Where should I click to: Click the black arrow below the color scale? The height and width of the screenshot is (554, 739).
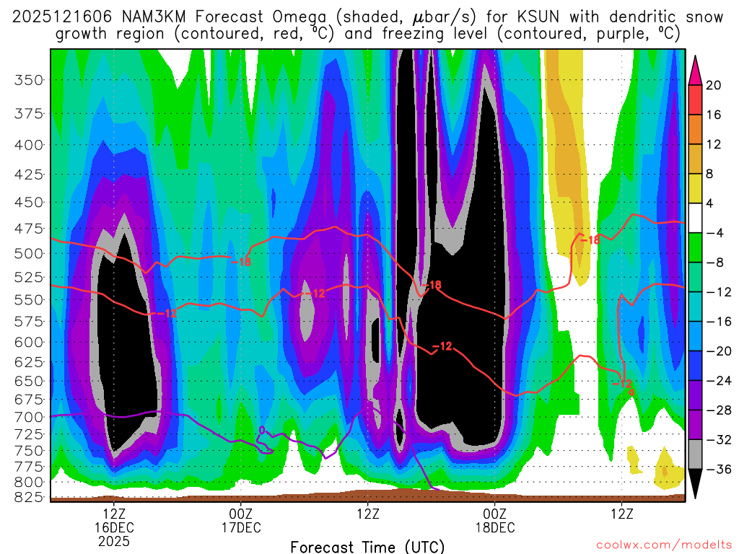pos(695,484)
